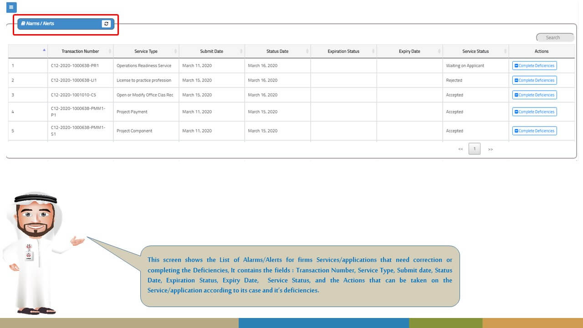The height and width of the screenshot is (328, 583).
Task: Sort by the Transaction Number column
Action: 80,51
